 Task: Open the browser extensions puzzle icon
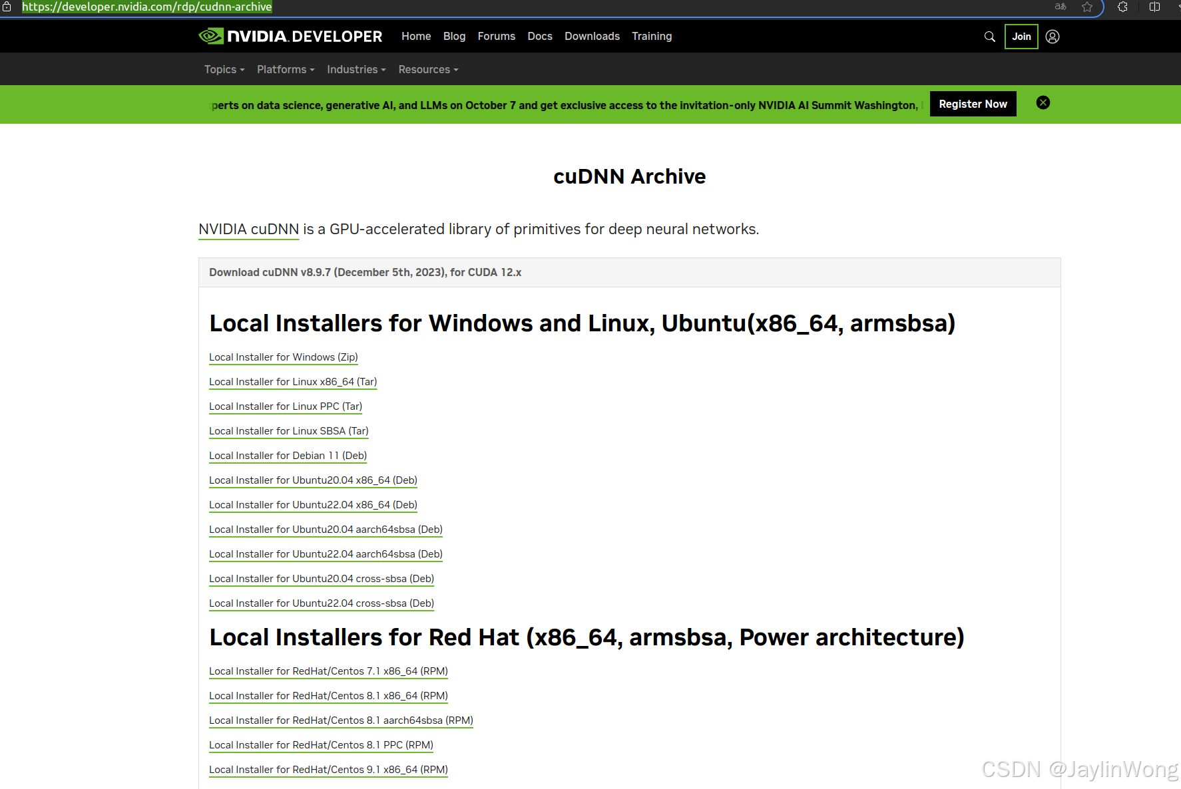coord(1122,7)
